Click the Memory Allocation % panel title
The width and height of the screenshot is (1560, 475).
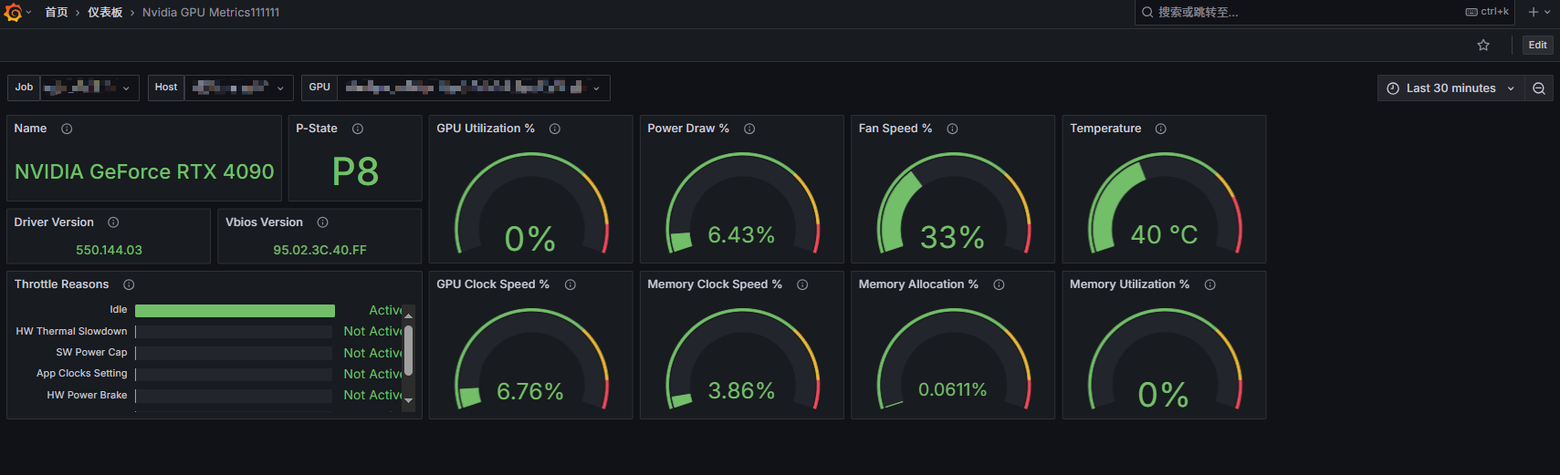point(918,284)
